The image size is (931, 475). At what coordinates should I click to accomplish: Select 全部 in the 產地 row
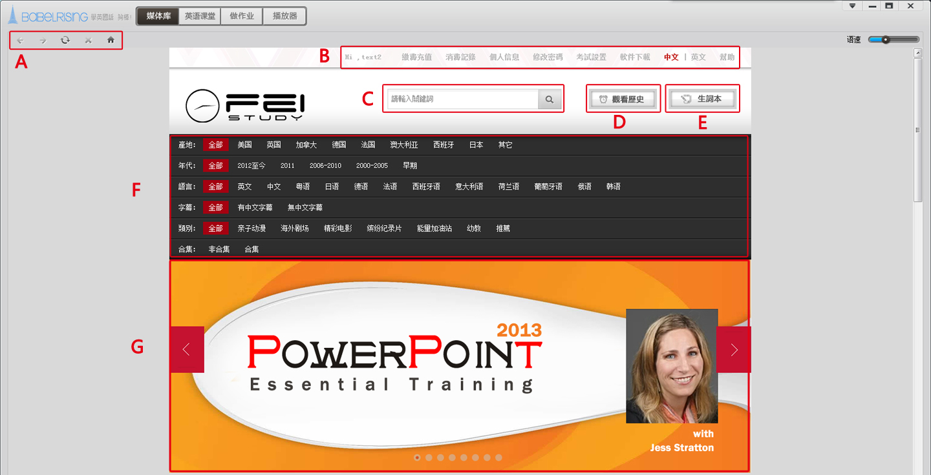tap(215, 145)
